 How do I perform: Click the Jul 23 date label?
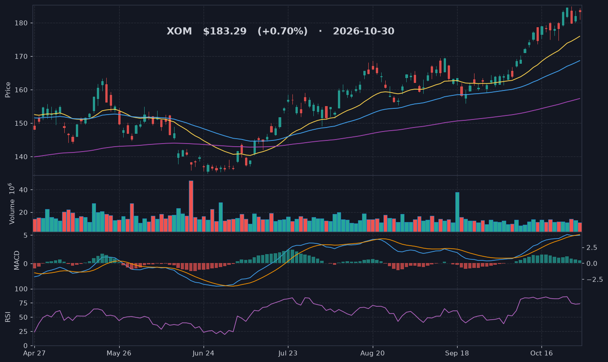coord(288,353)
